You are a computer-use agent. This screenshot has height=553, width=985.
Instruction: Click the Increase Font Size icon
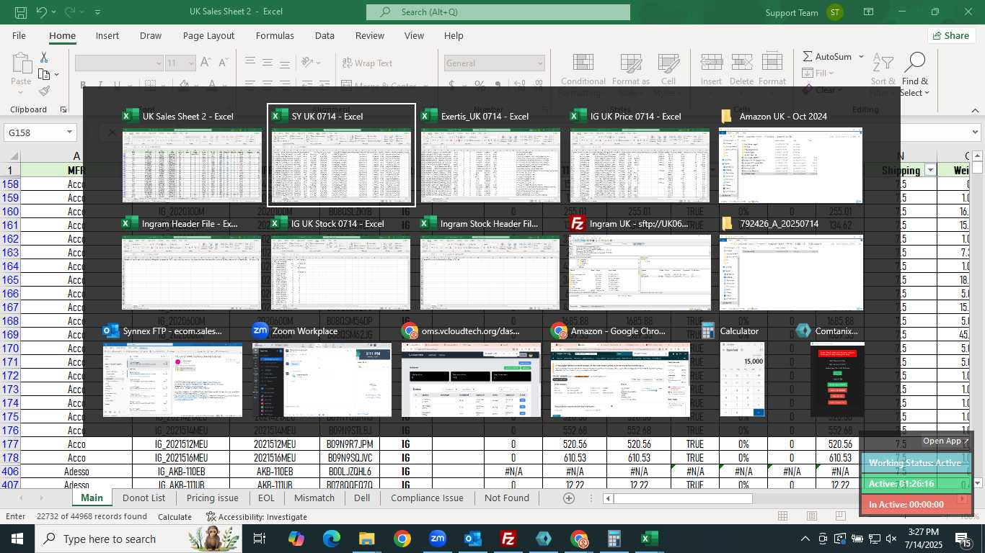[x=206, y=63]
